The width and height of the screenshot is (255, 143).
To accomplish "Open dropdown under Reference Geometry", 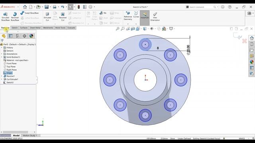I will coord(128,24).
